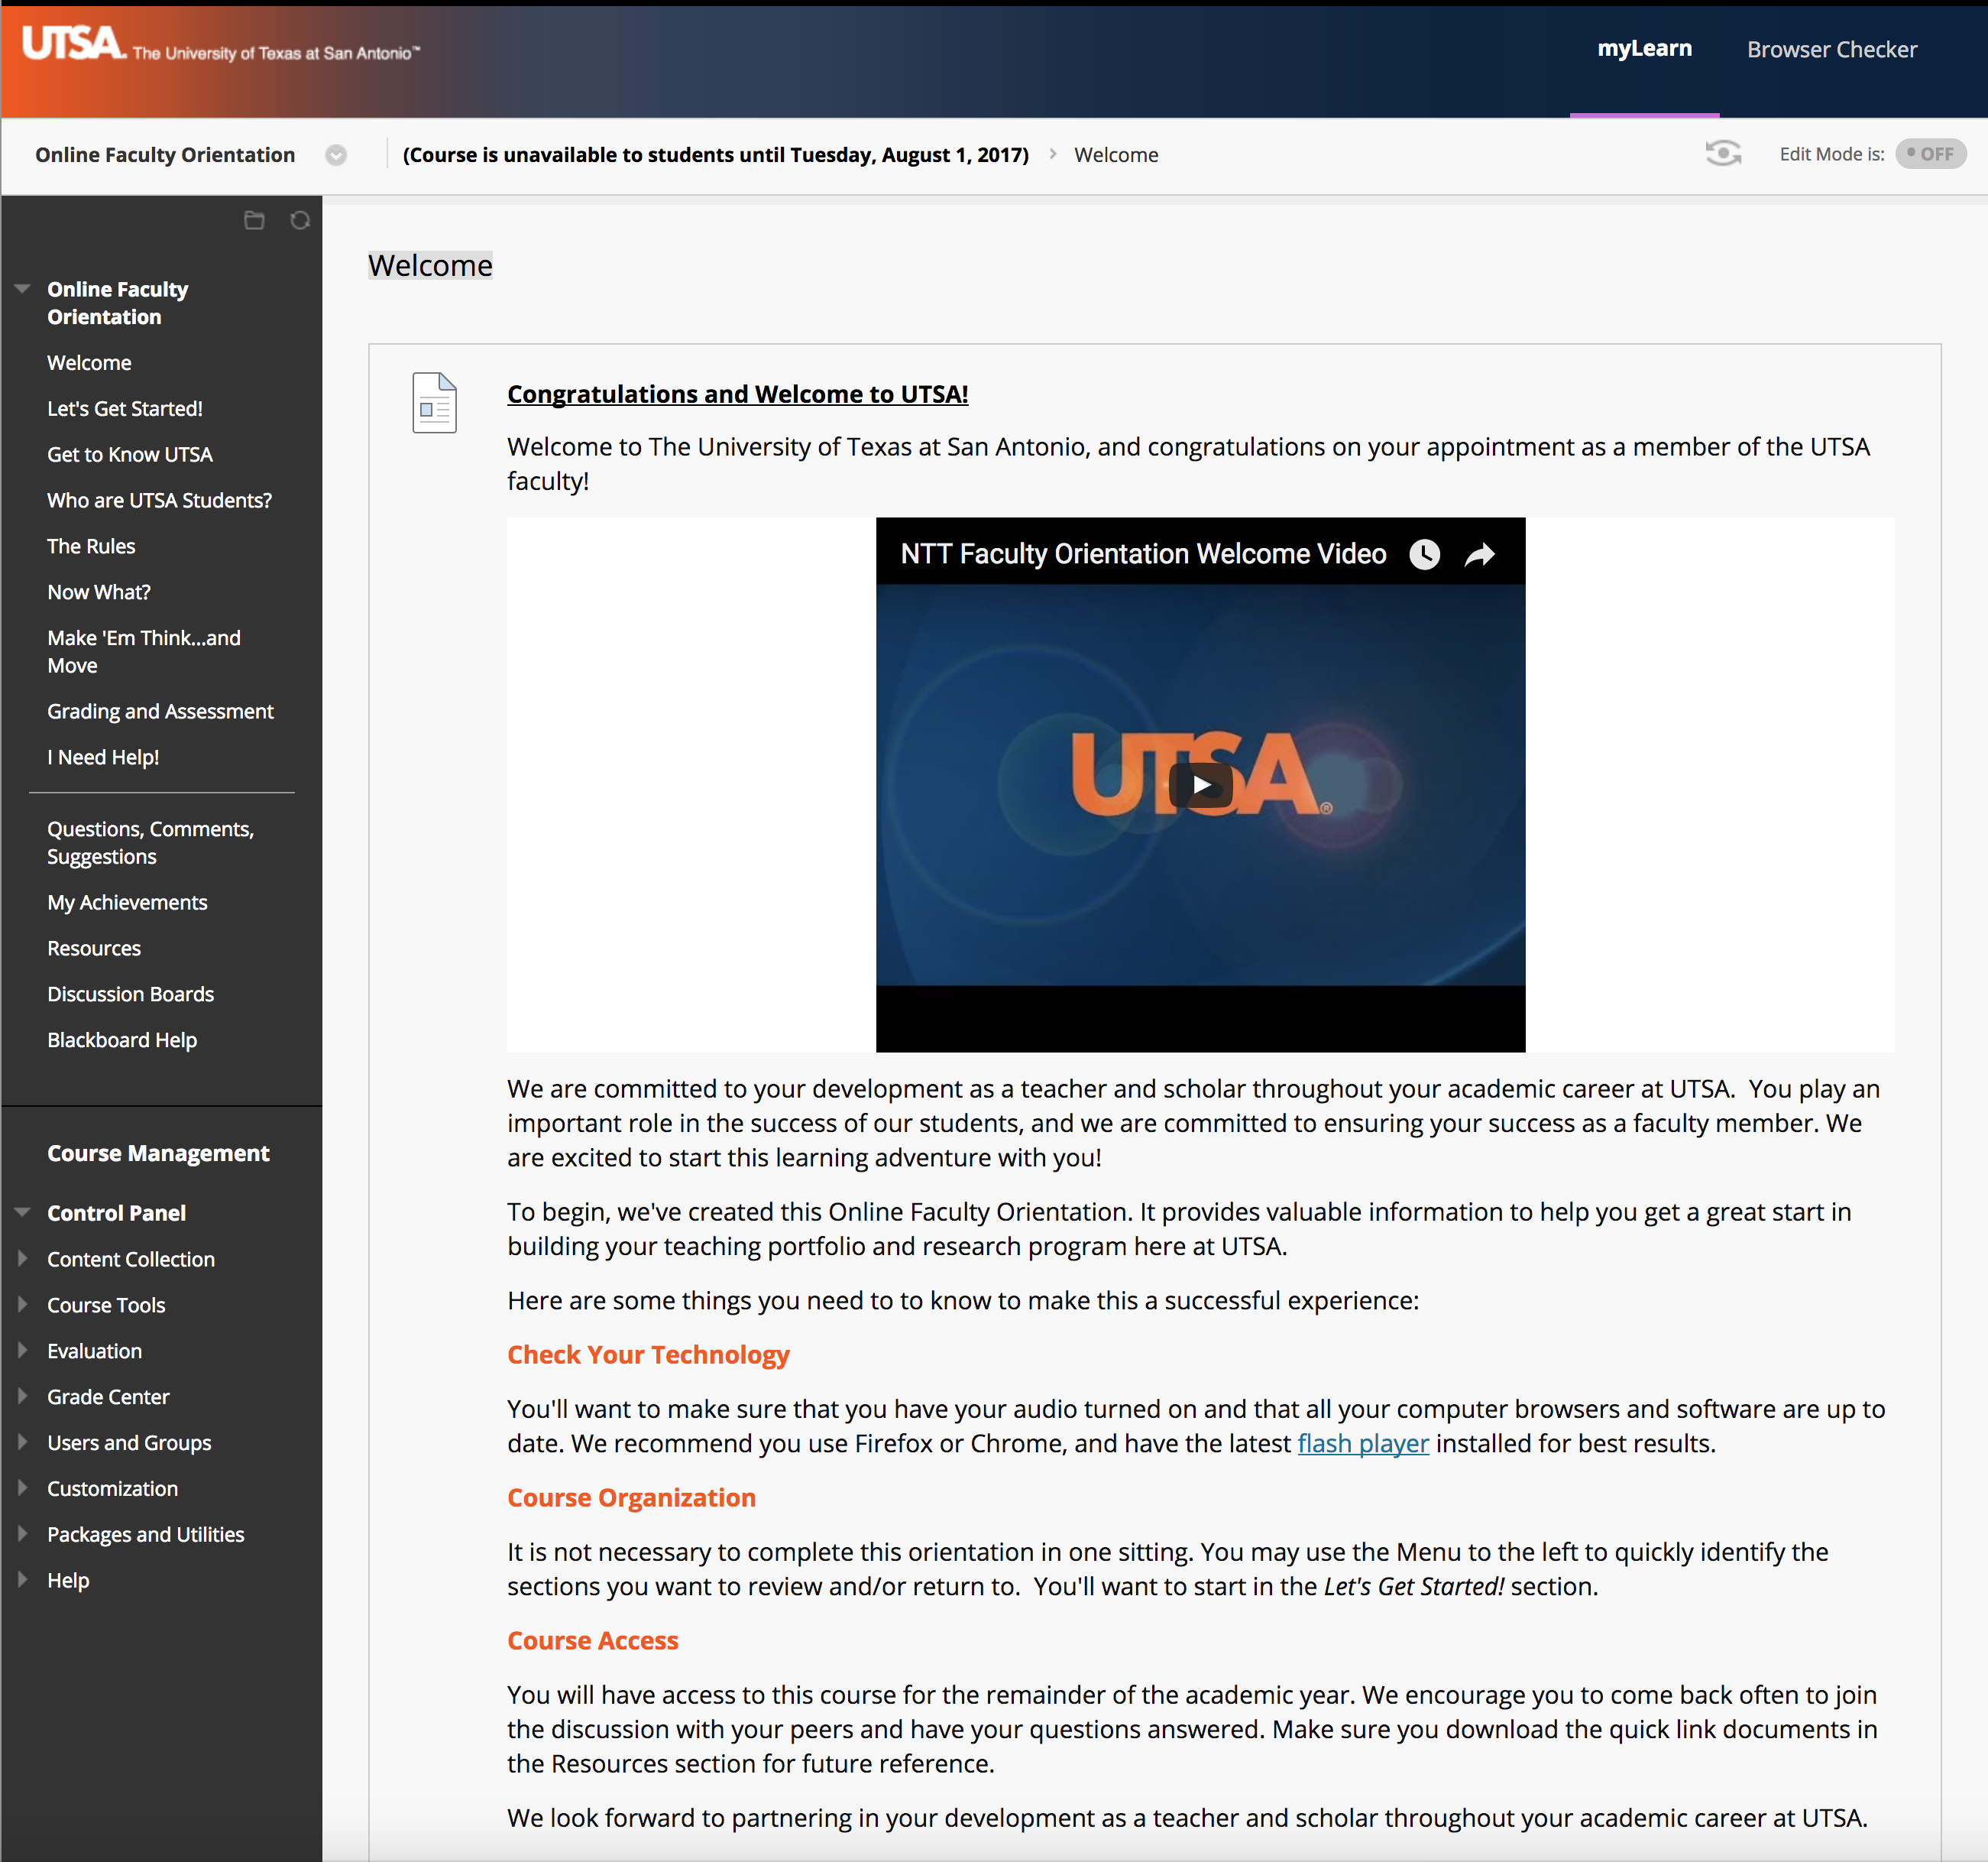The width and height of the screenshot is (1988, 1862).
Task: Click the refresh icon above course menu
Action: 300,220
